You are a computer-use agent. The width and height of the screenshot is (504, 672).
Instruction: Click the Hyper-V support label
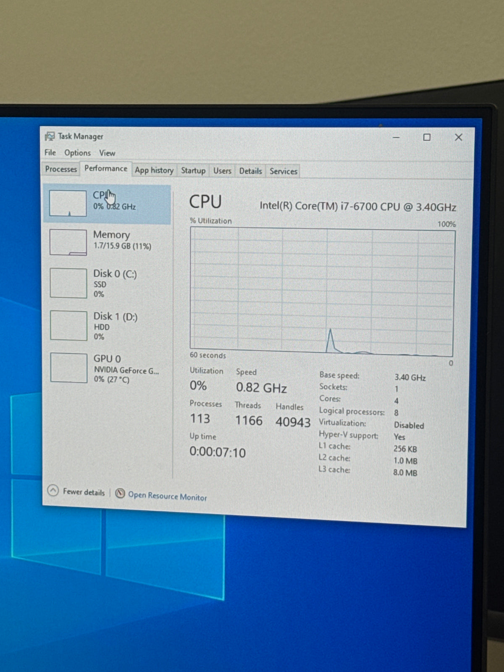(x=348, y=435)
